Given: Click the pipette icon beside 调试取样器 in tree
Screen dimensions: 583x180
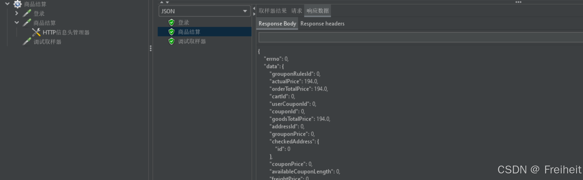Looking at the screenshot, I should coord(27,41).
